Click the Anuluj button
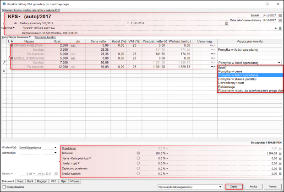The image size is (284, 192). [x=253, y=187]
